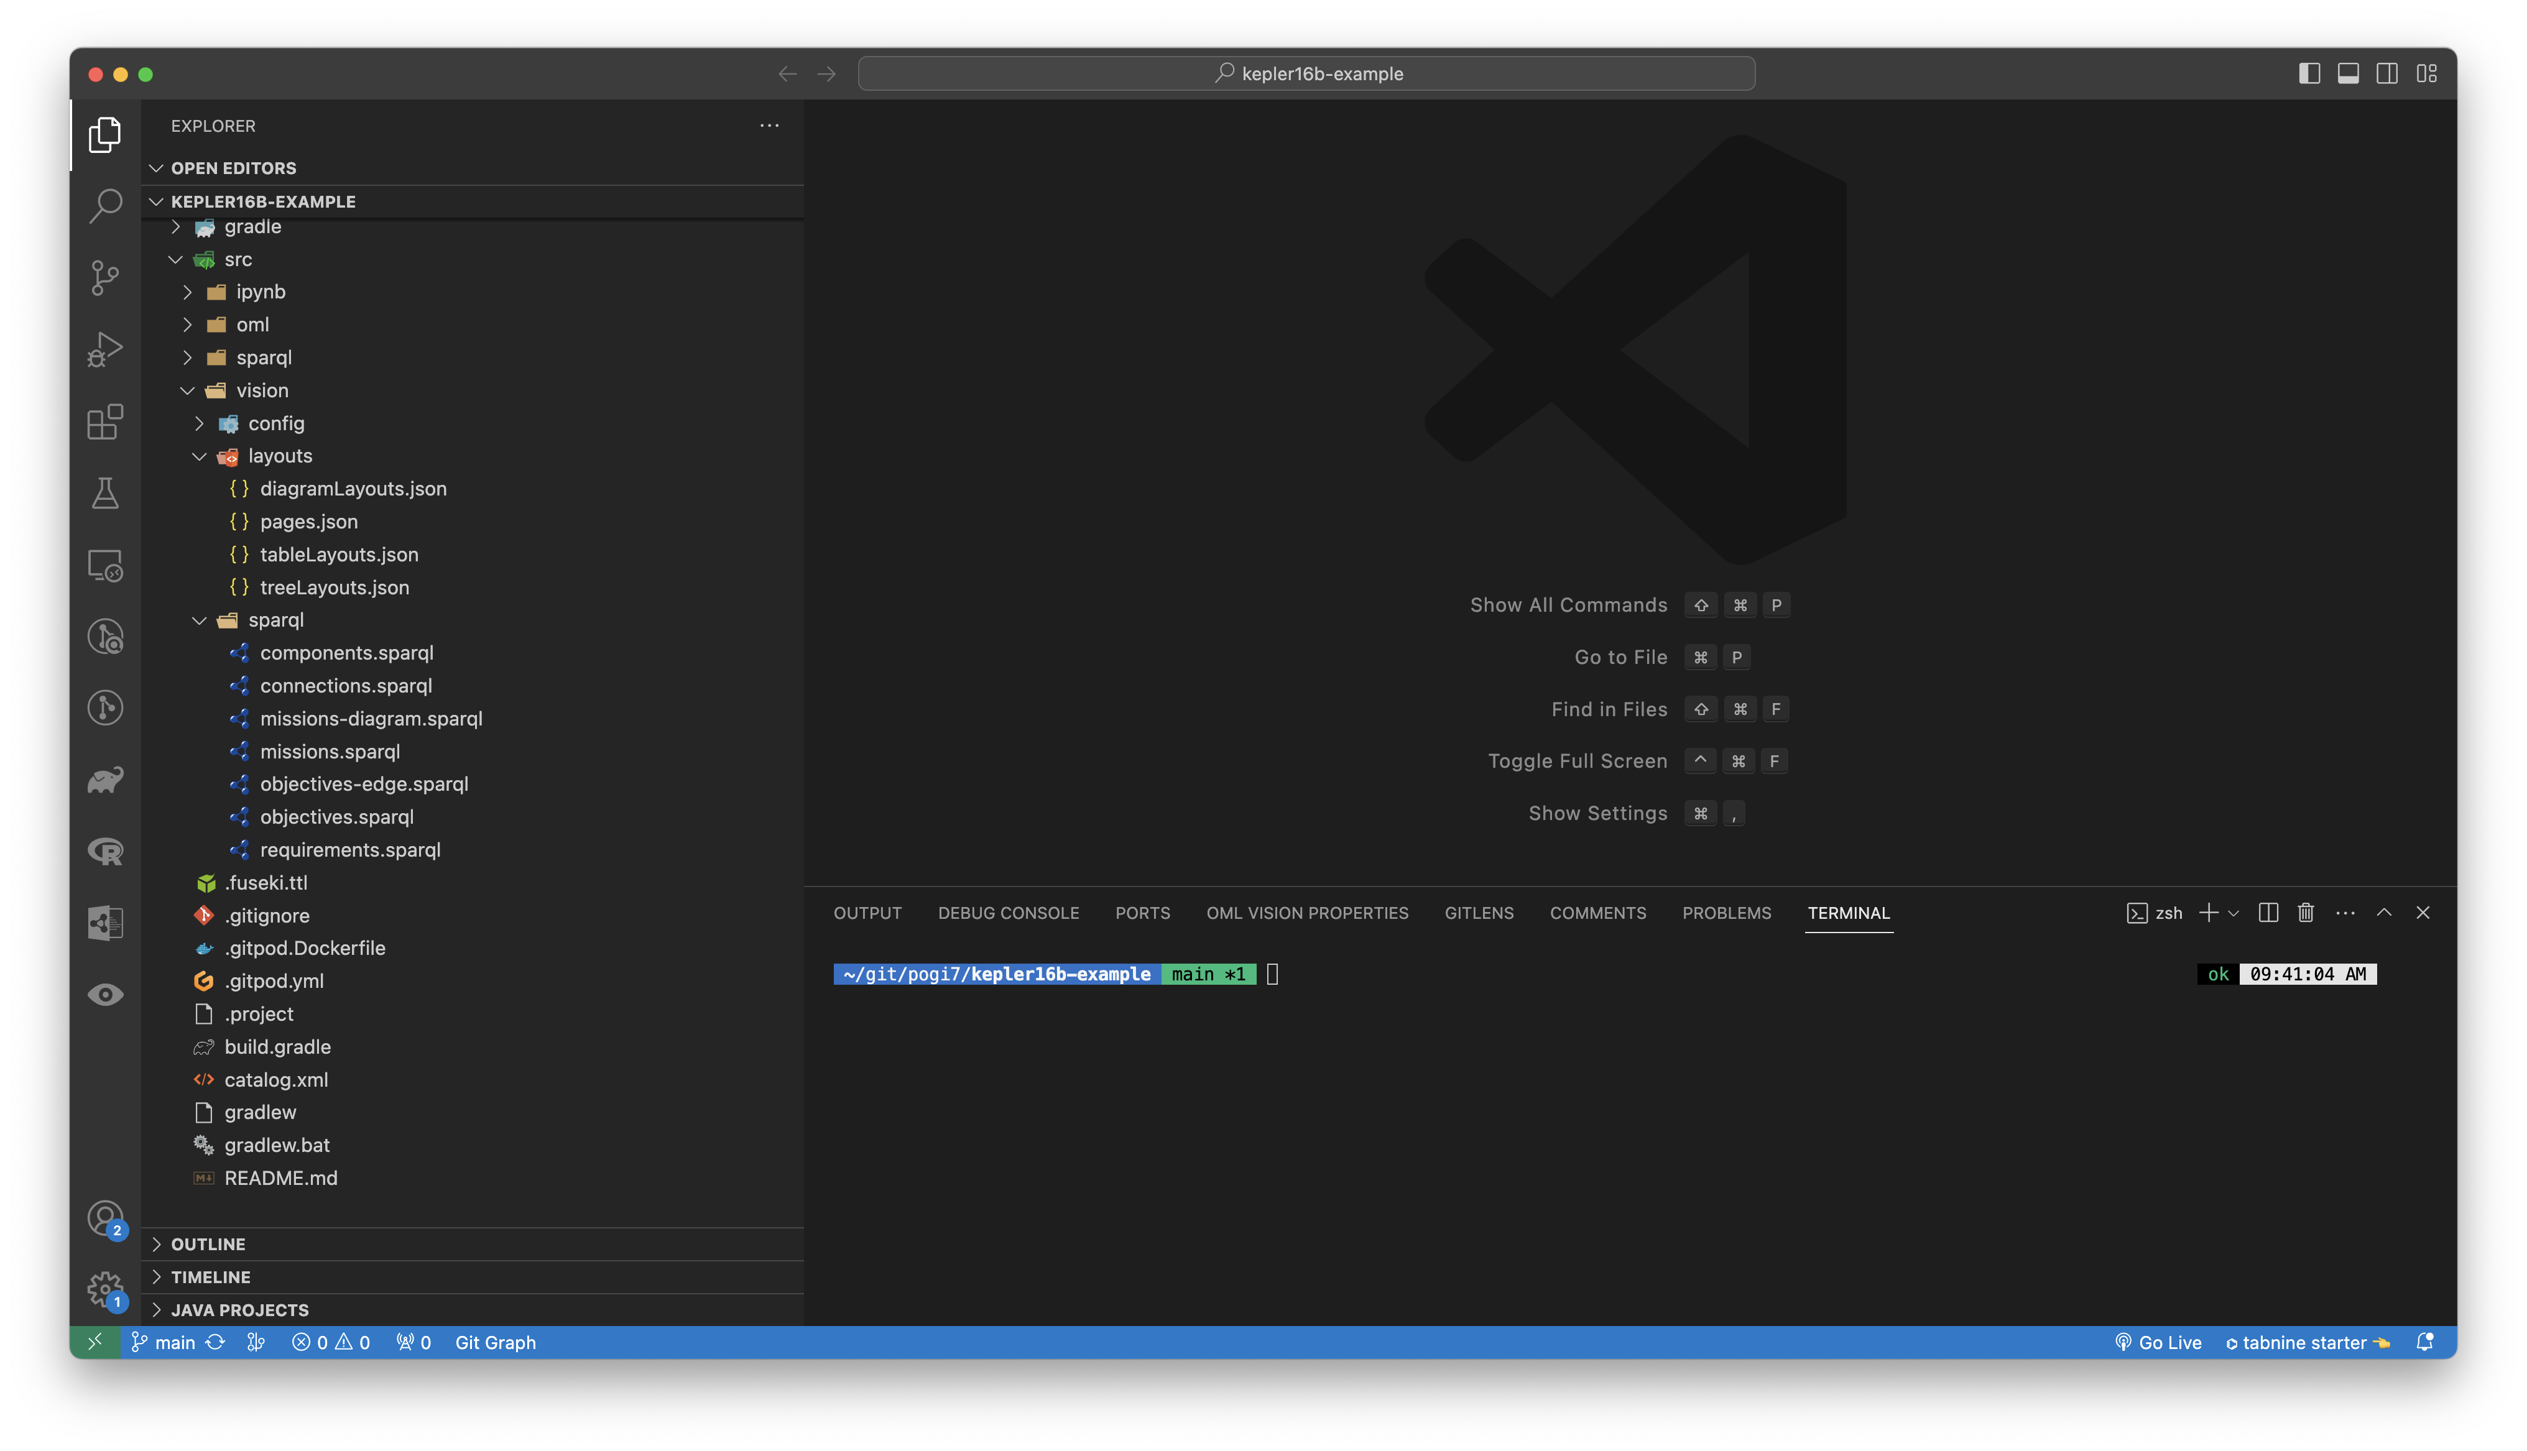Maximize the panel size with chevron up
Image resolution: width=2527 pixels, height=1451 pixels.
tap(2383, 913)
